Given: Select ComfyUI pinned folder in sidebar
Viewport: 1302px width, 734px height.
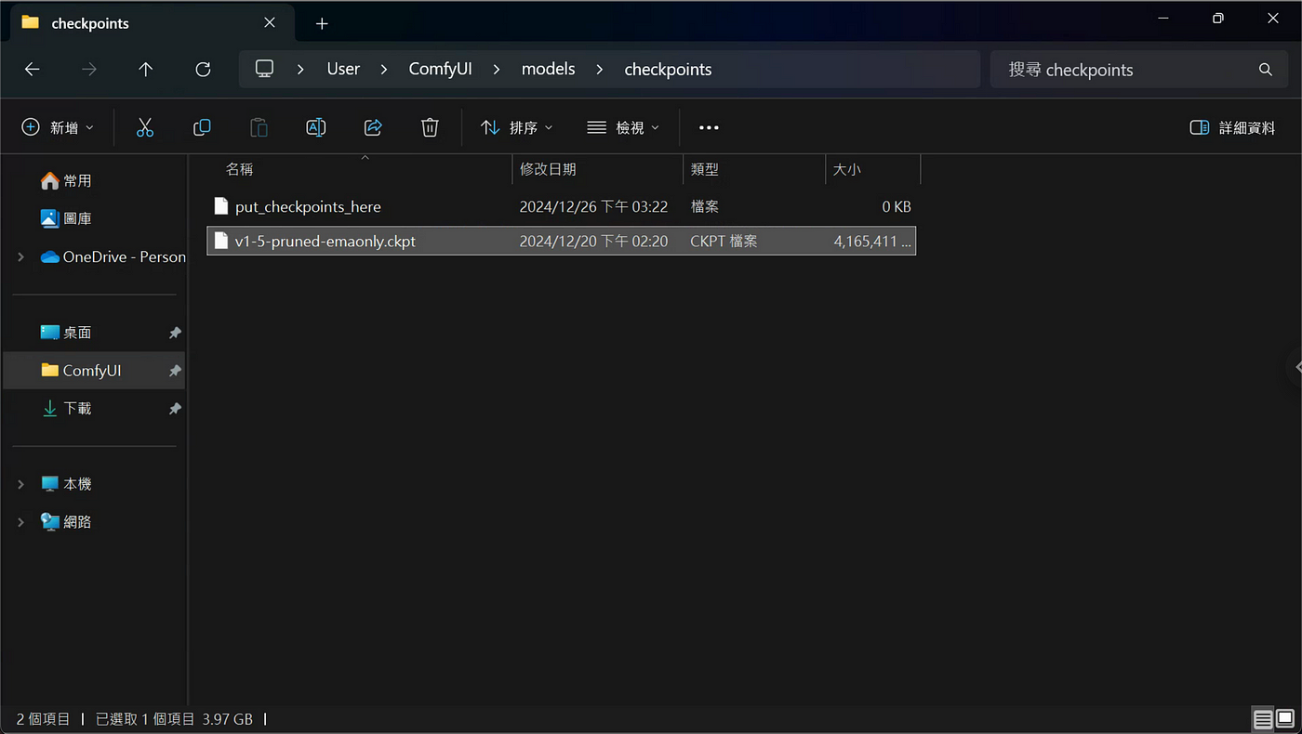Looking at the screenshot, I should (x=94, y=371).
